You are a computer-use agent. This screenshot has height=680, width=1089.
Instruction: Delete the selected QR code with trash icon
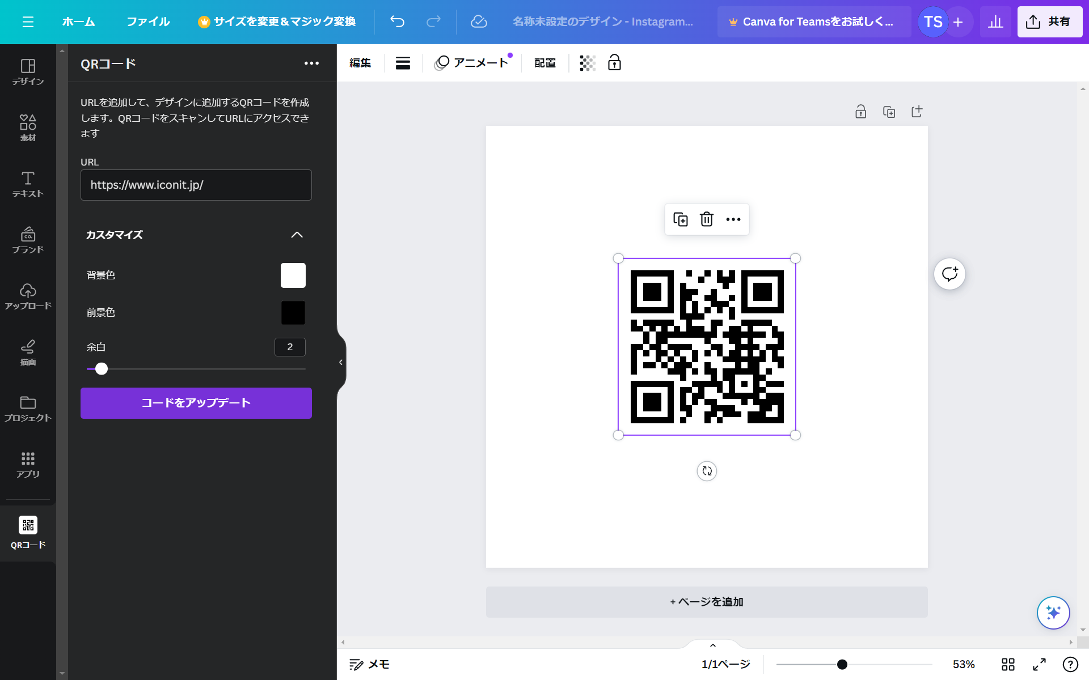[x=706, y=219]
